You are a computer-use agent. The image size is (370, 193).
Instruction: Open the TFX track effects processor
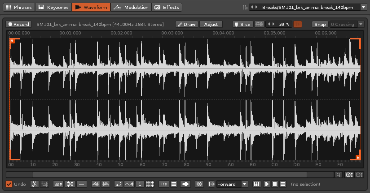pyautogui.click(x=163, y=184)
